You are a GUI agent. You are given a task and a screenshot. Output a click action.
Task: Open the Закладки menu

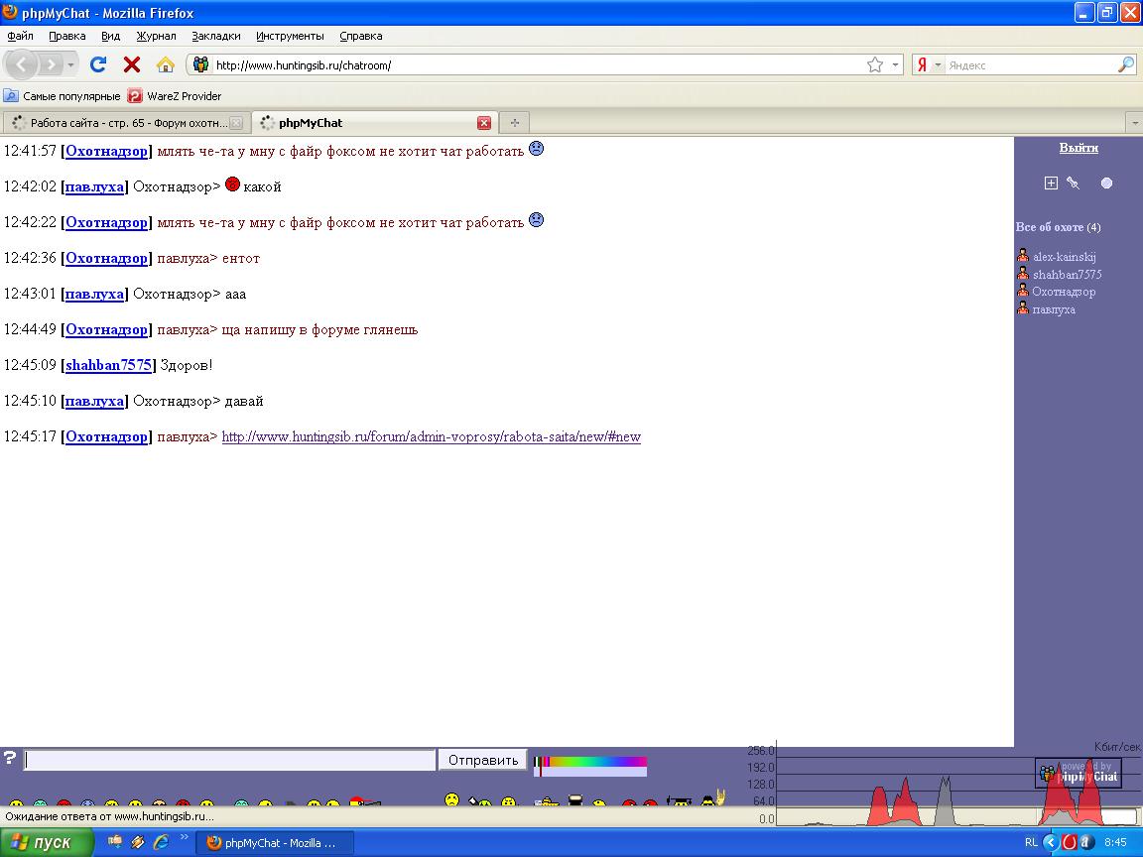coord(215,36)
